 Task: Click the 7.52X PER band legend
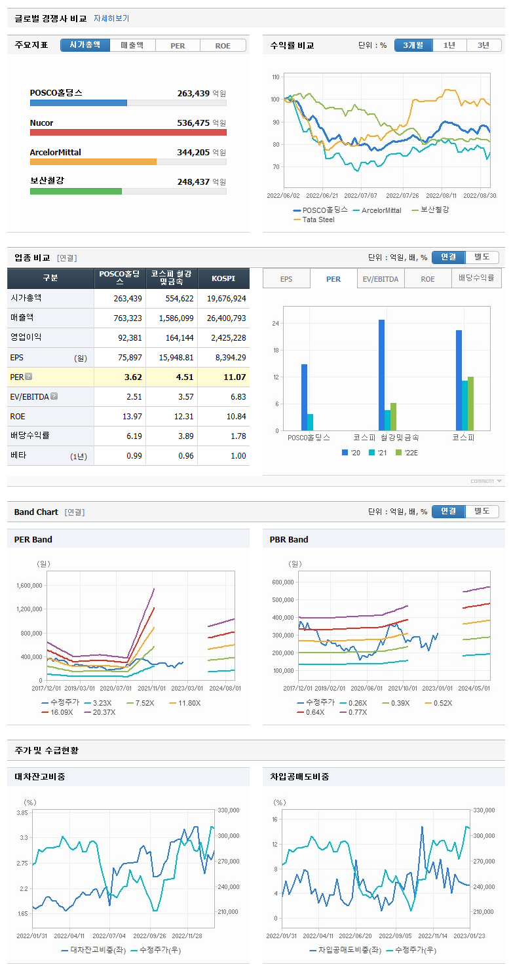[x=140, y=702]
